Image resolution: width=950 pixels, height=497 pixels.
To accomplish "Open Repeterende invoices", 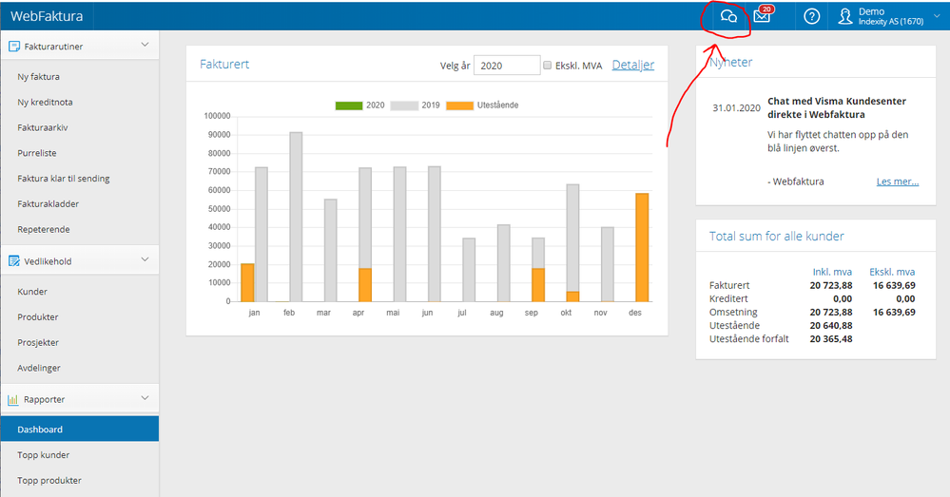I will pos(44,229).
